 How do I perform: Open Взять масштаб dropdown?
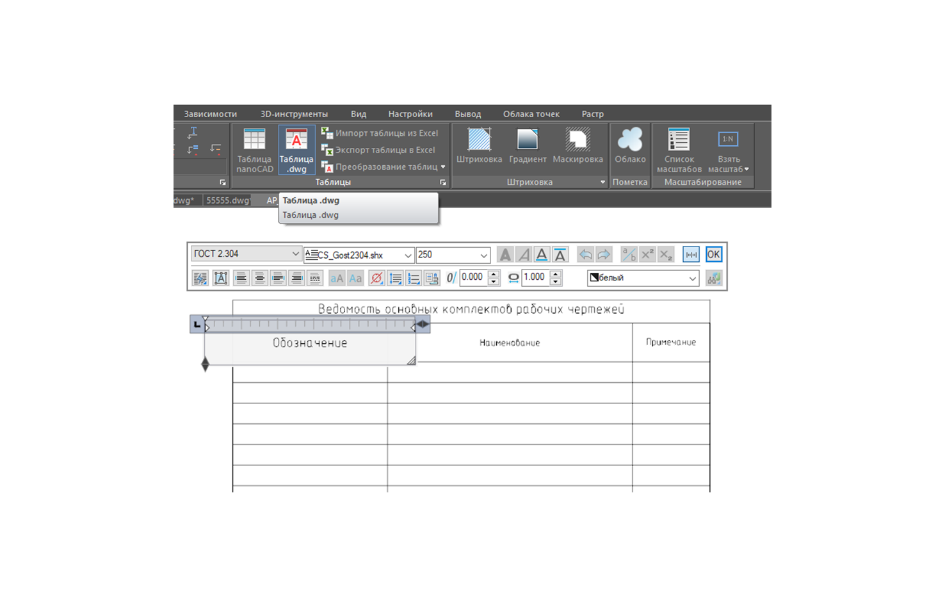[x=729, y=150]
